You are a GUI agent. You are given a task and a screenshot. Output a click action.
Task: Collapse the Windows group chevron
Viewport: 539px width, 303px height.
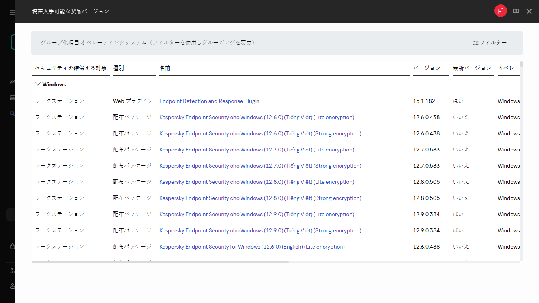tap(38, 84)
